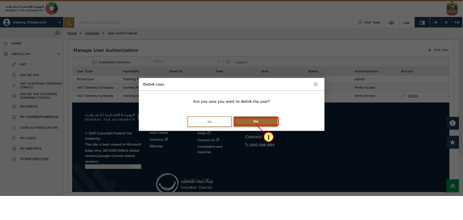Click the UAE emblem in the top right corner

pos(452,8)
